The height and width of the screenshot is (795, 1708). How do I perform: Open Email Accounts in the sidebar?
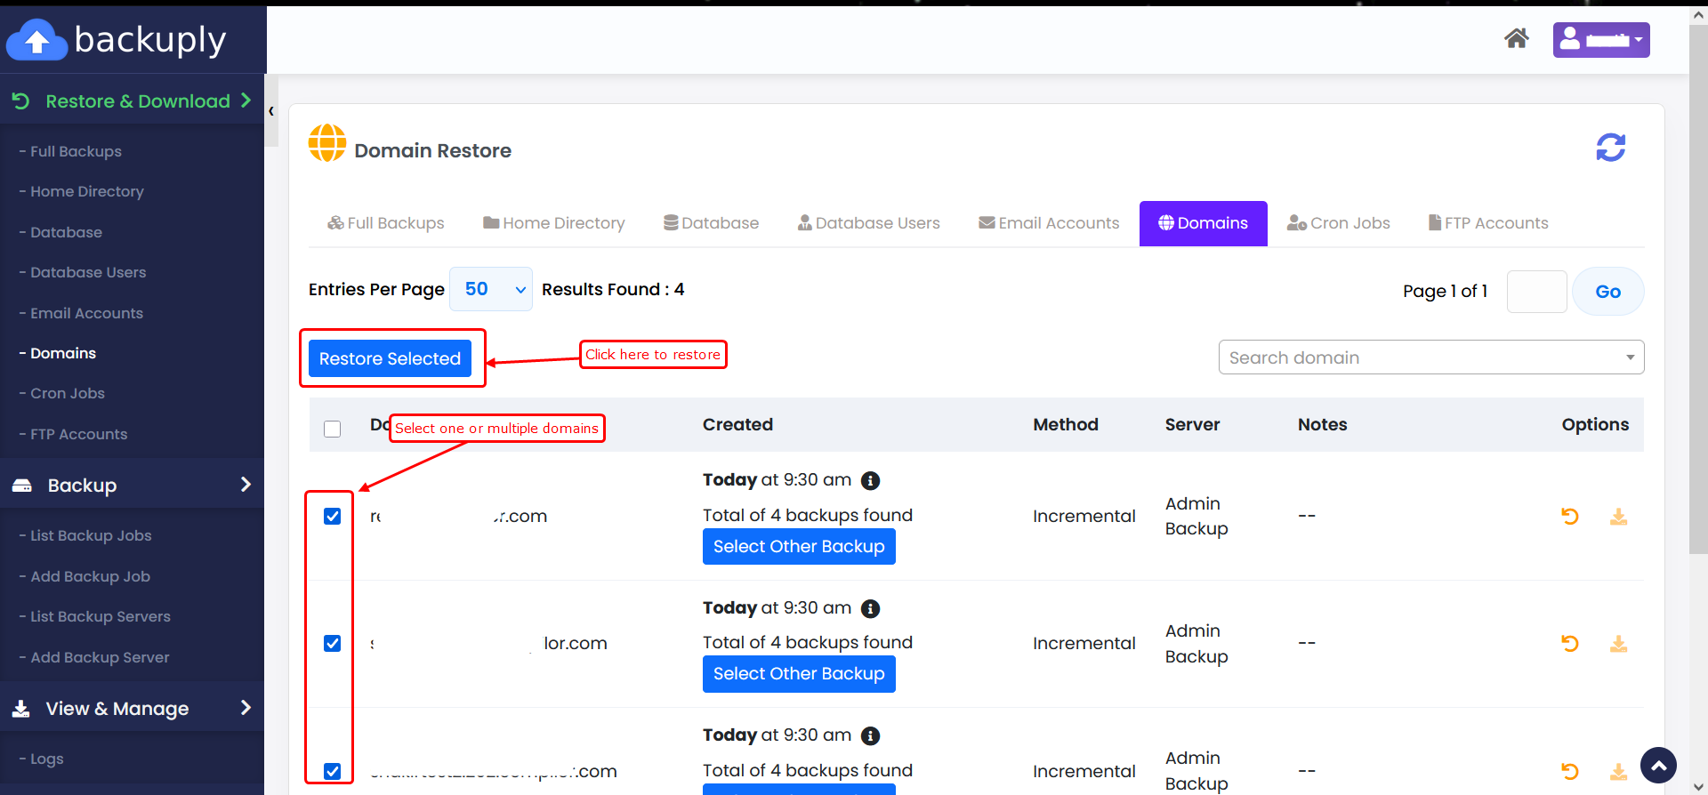tap(86, 313)
